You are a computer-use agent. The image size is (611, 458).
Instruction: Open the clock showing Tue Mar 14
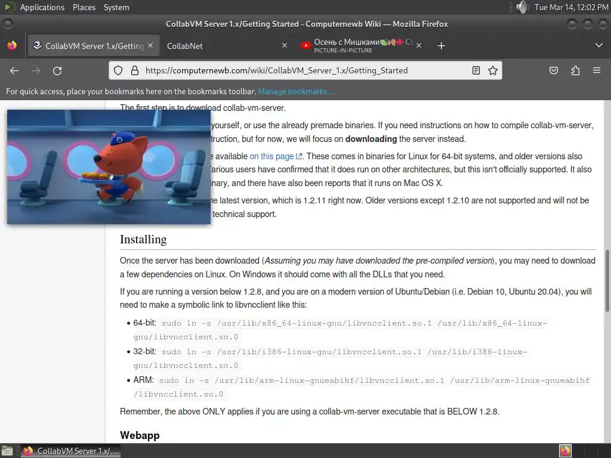click(x=571, y=7)
